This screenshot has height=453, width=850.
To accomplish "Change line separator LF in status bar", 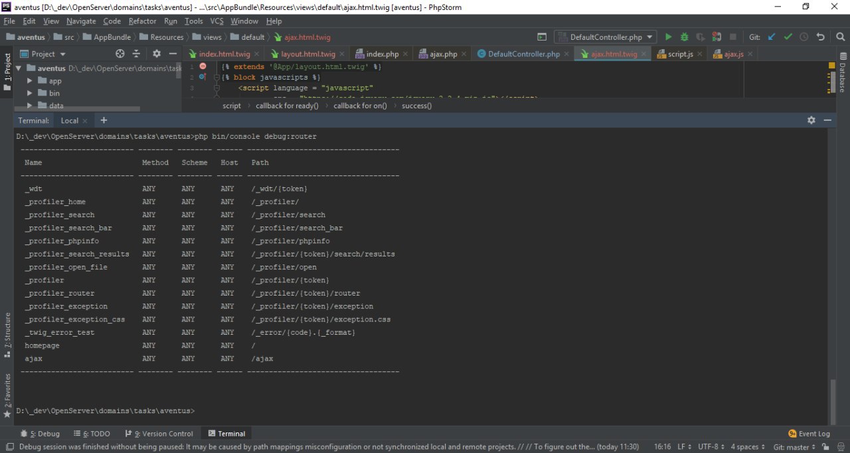I will (x=683, y=447).
